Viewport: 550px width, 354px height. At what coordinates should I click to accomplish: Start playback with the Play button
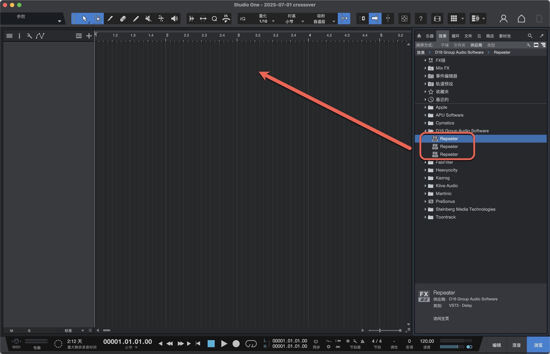[x=224, y=343]
